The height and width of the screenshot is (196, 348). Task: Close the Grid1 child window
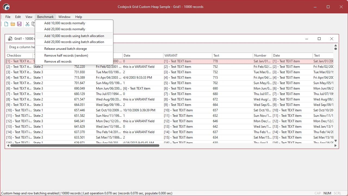tap(332, 39)
